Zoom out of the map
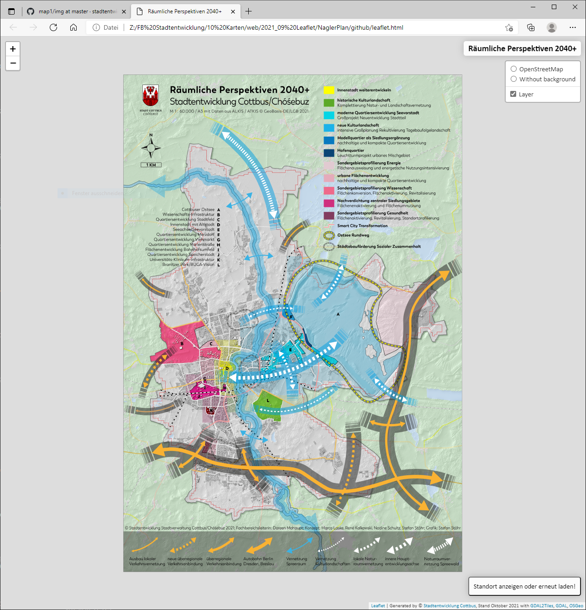The image size is (586, 610). pos(13,63)
